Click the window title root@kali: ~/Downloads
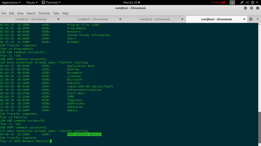 (130, 8)
